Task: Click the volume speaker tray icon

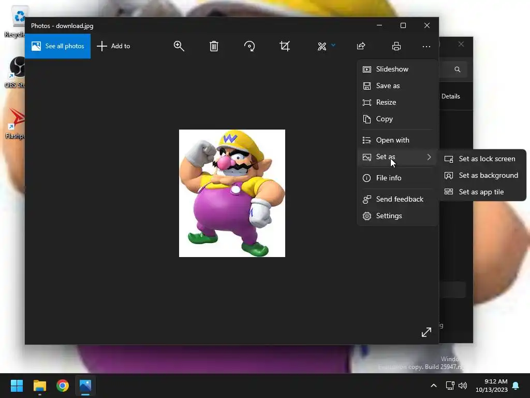Action: click(x=463, y=386)
